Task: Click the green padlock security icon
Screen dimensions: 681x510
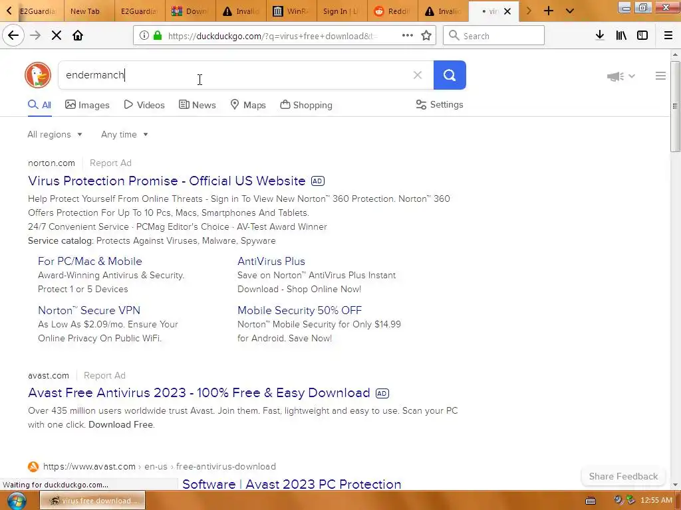Action: coord(158,36)
